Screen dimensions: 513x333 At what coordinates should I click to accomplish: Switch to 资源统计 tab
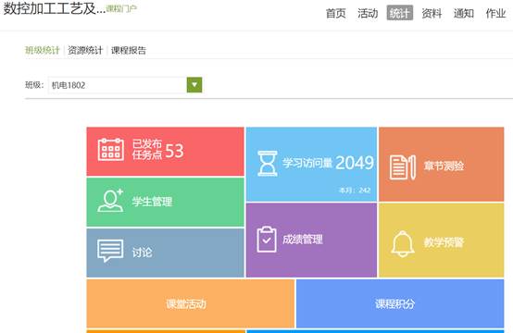coord(85,50)
